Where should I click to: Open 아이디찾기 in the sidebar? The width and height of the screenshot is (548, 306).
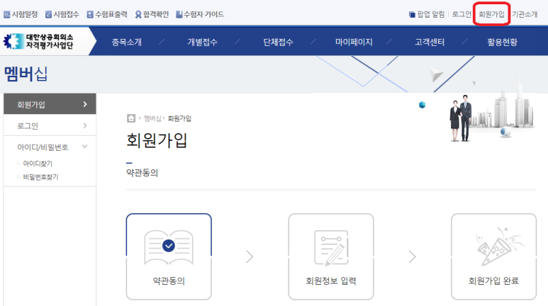coord(38,164)
